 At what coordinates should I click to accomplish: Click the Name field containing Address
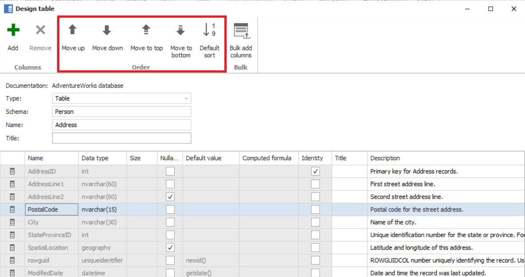coord(121,125)
